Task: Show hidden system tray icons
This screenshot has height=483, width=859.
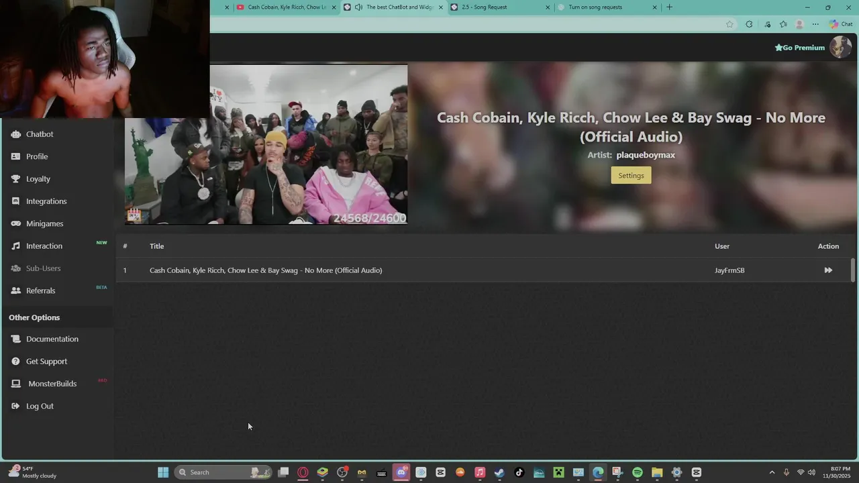Action: point(772,472)
